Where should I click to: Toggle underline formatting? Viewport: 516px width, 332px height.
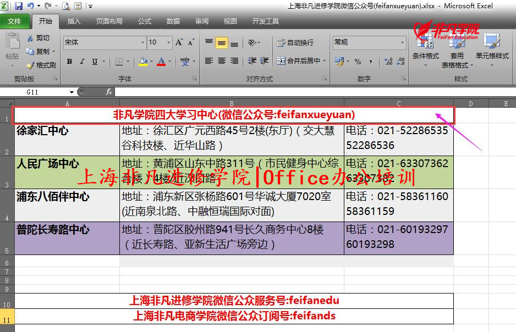[x=95, y=62]
